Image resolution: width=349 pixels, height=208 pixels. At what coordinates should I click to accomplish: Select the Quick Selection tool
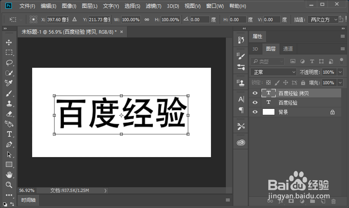9,73
